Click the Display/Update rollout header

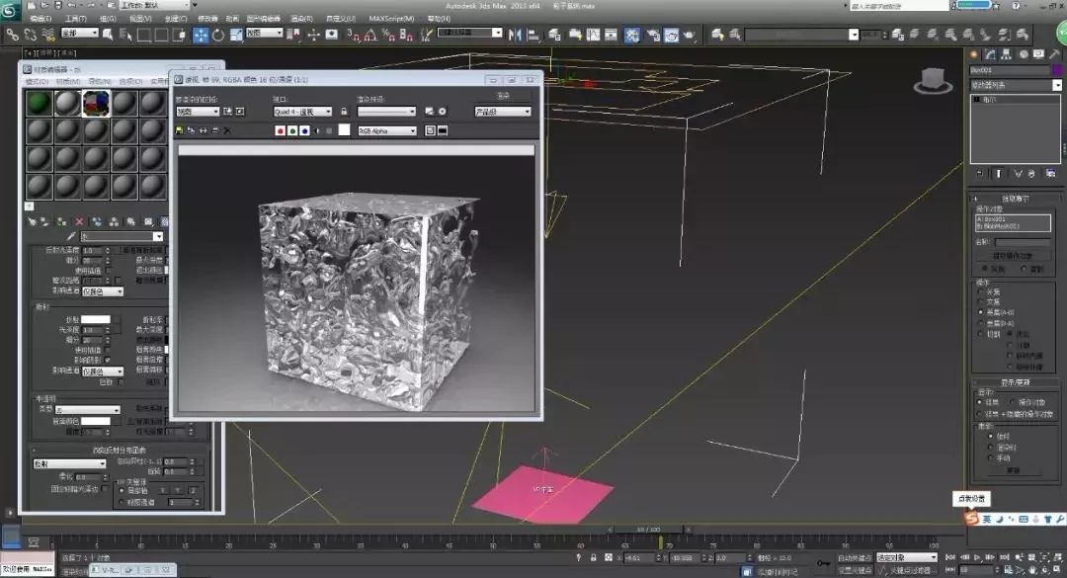[1015, 382]
